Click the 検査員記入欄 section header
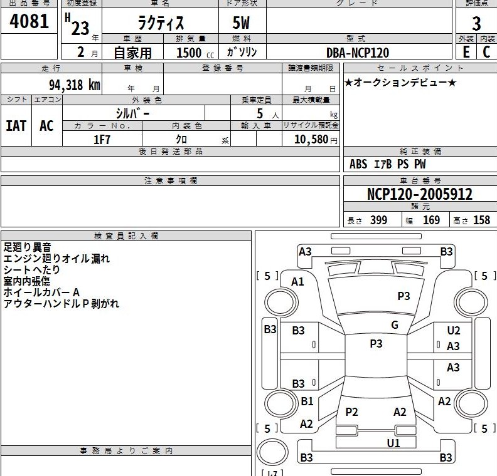The image size is (497, 476). pyautogui.click(x=126, y=236)
